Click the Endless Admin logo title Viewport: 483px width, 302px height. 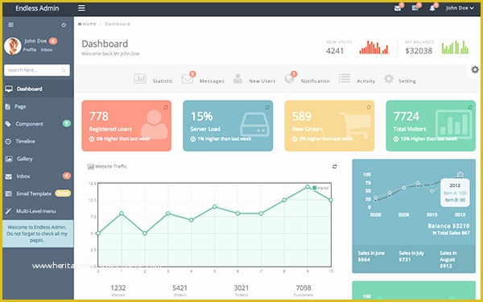coord(37,8)
